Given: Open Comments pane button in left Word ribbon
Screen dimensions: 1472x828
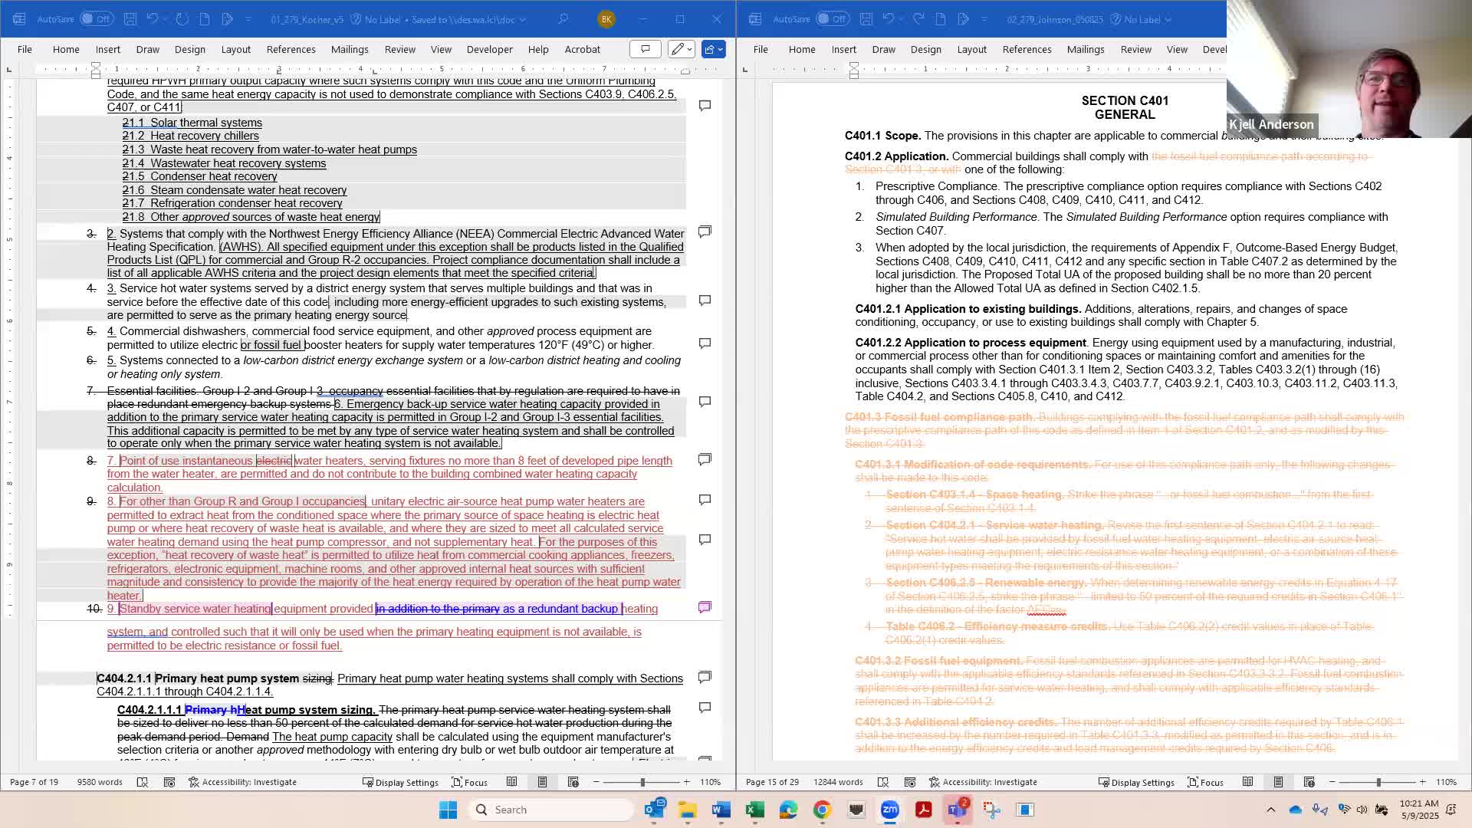Looking at the screenshot, I should click(646, 49).
